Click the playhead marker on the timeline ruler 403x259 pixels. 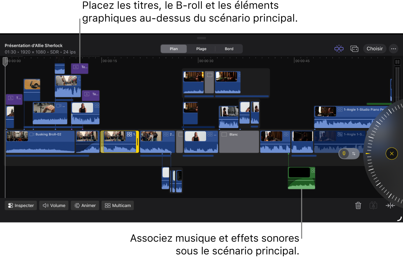pyautogui.click(x=5, y=62)
